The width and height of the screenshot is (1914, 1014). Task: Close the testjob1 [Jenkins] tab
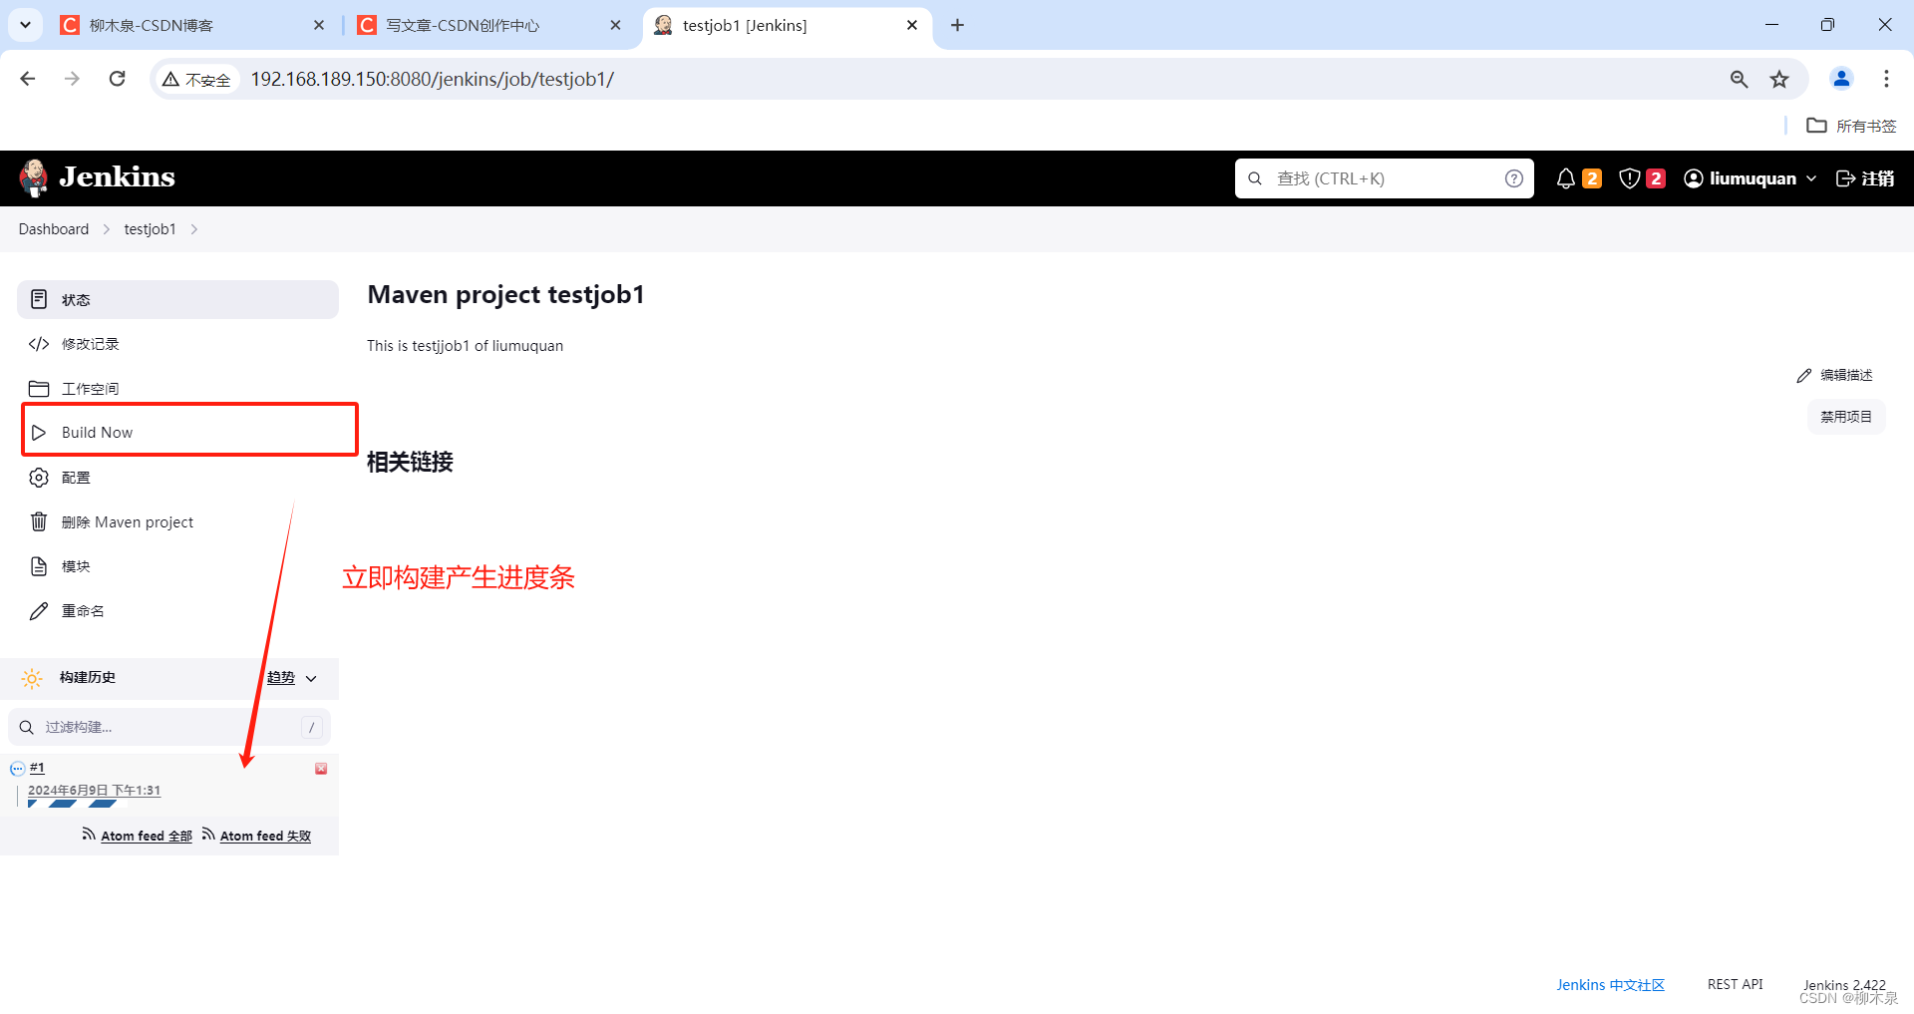tap(912, 25)
